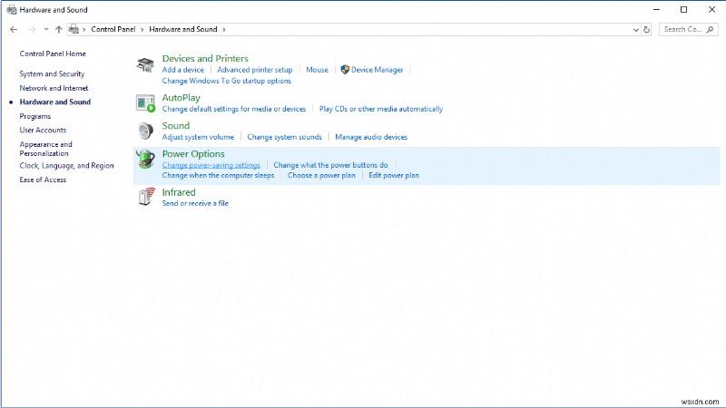Image resolution: width=726 pixels, height=408 pixels.
Task: Open Change Windows To Go startup options
Action: [226, 81]
